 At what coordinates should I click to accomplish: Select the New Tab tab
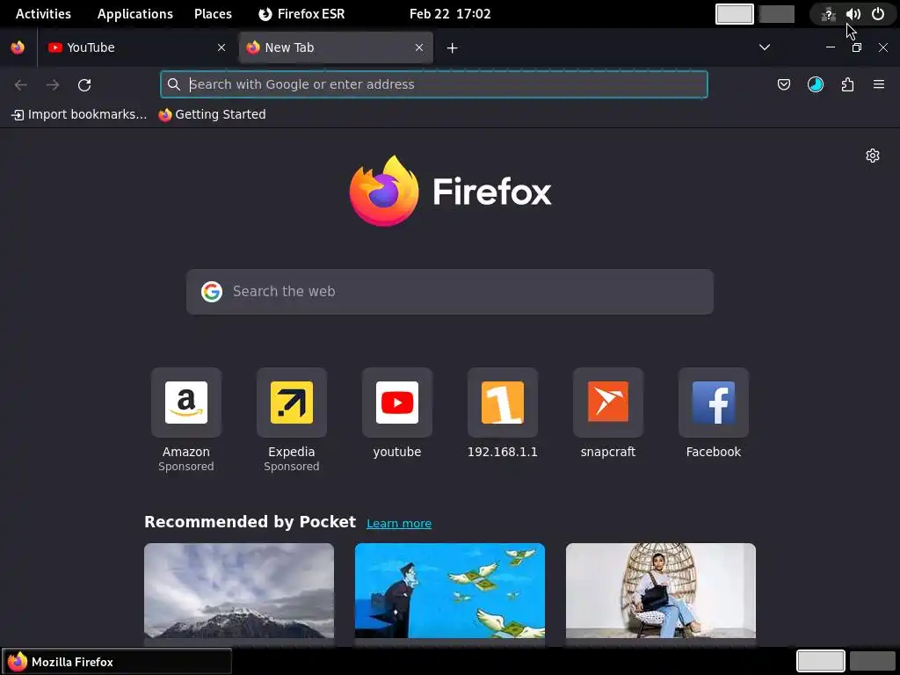coord(335,47)
